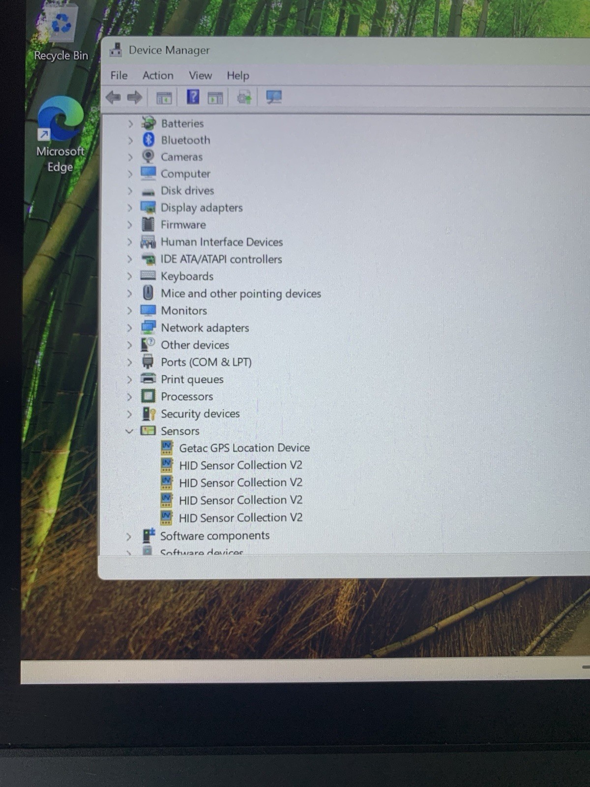Click the Mice and pointing devices icon
The width and height of the screenshot is (590, 787).
click(148, 293)
